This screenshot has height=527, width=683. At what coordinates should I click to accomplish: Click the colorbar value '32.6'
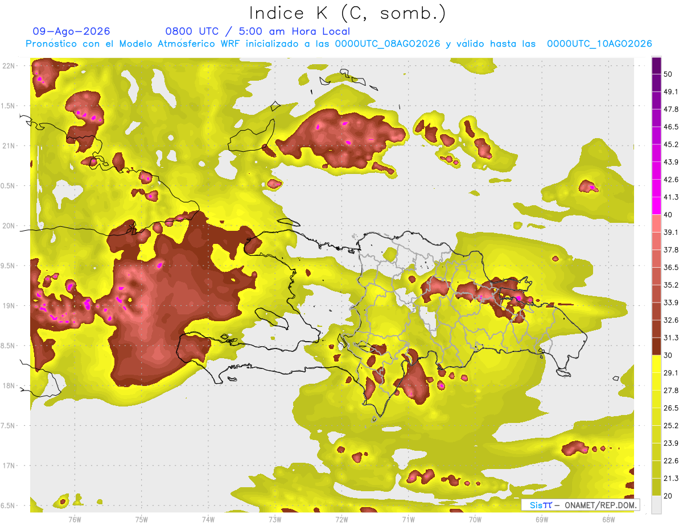click(670, 320)
